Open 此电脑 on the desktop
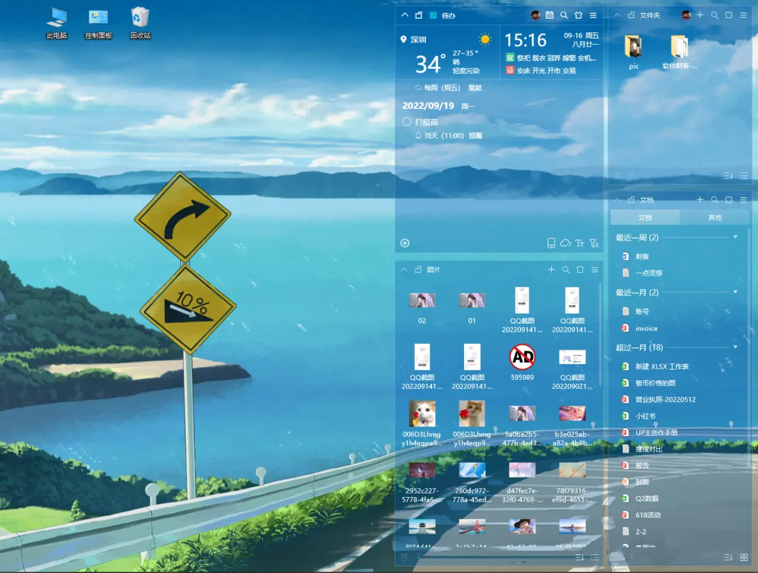Image resolution: width=758 pixels, height=573 pixels. [x=57, y=23]
